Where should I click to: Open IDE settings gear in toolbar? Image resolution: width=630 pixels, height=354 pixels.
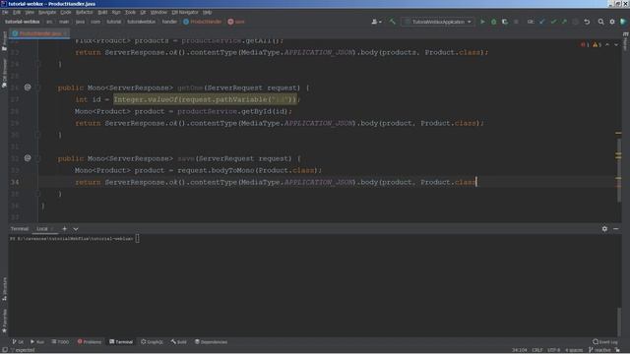(612, 22)
